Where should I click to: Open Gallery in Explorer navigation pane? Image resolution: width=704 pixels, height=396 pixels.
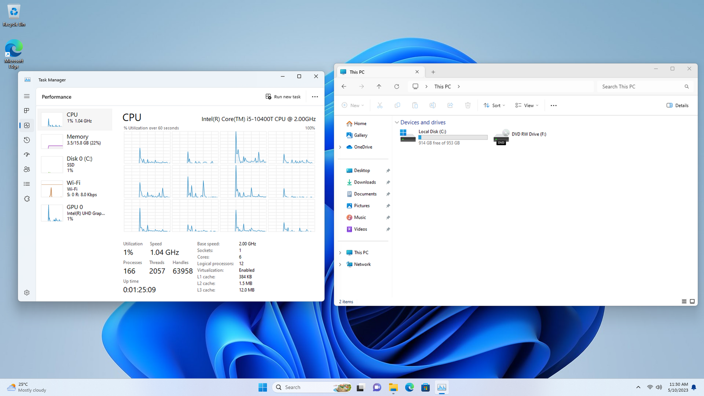(x=357, y=136)
